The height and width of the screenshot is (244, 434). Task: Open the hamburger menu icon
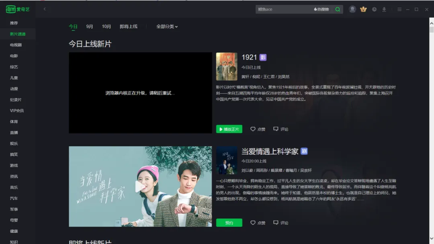[399, 9]
